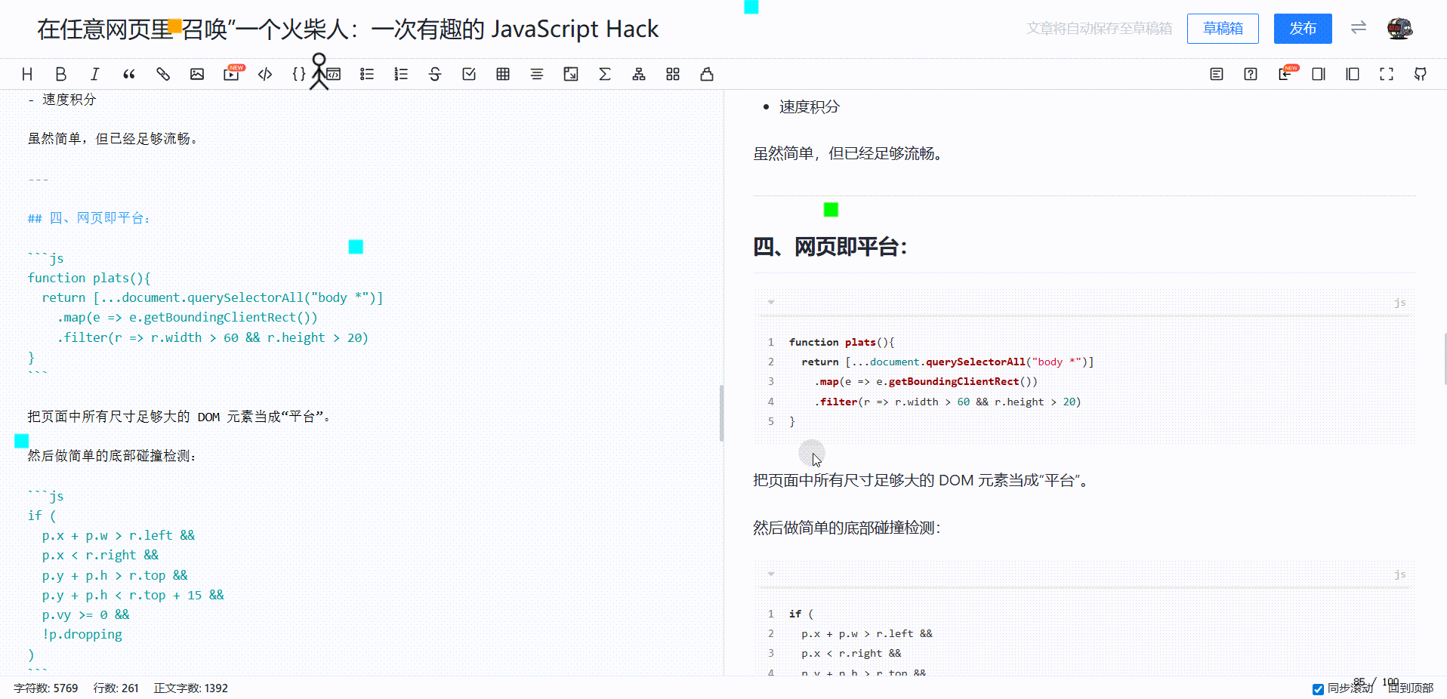Viewport: 1447px width, 699px height.
Task: Enter fullscreen editing mode
Action: (x=1387, y=74)
